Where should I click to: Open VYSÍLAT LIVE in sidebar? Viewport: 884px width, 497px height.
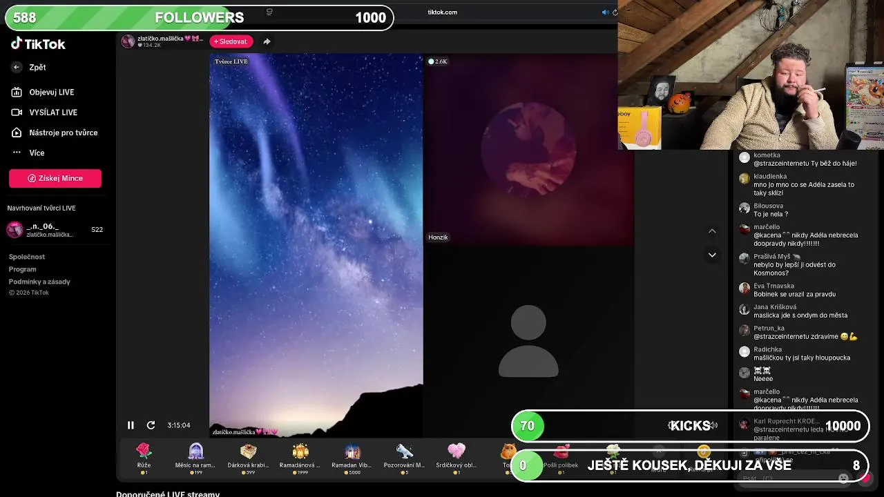click(52, 112)
